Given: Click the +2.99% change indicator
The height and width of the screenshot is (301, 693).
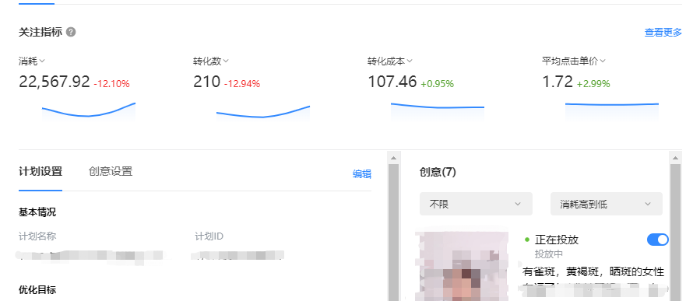Looking at the screenshot, I should pos(593,83).
